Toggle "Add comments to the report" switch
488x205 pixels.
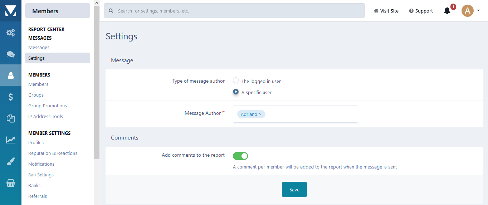[x=240, y=156]
